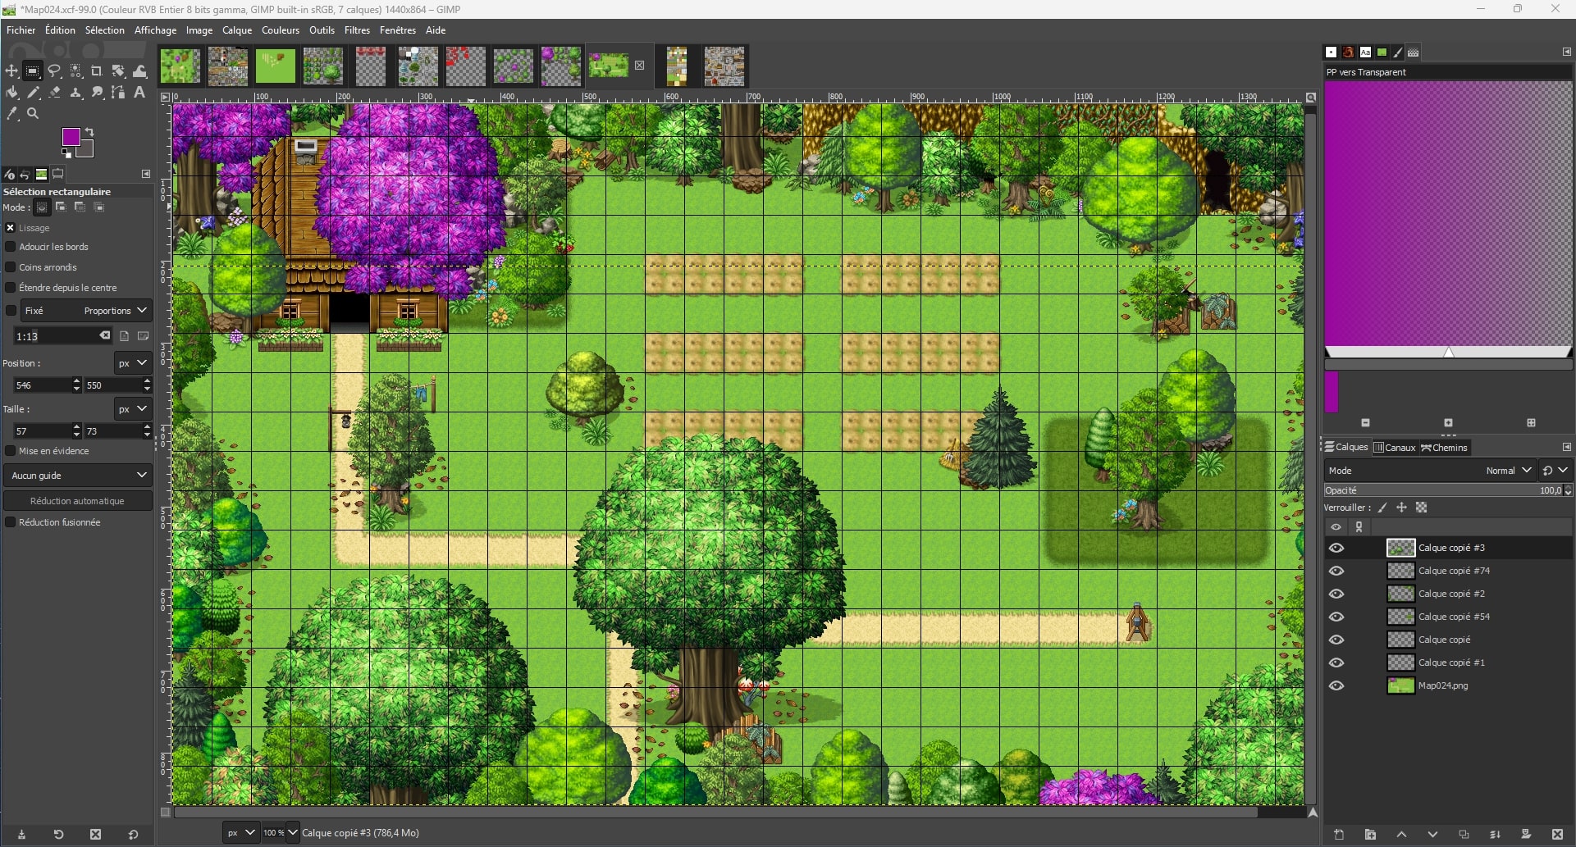The image size is (1576, 847).
Task: Enable Coins arrondis option
Action: click(11, 267)
